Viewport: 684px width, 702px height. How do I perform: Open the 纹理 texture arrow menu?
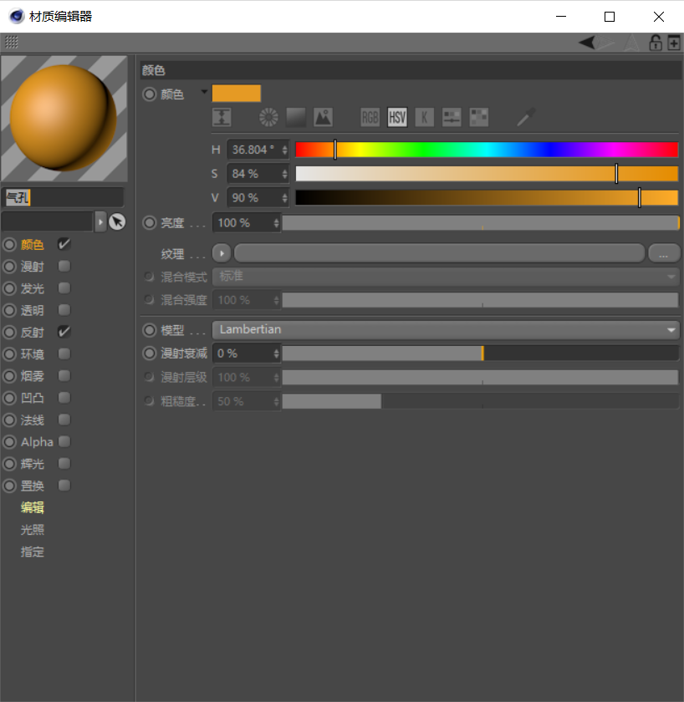tap(222, 253)
